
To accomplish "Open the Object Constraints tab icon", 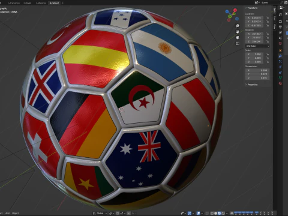I will click(x=280, y=73).
